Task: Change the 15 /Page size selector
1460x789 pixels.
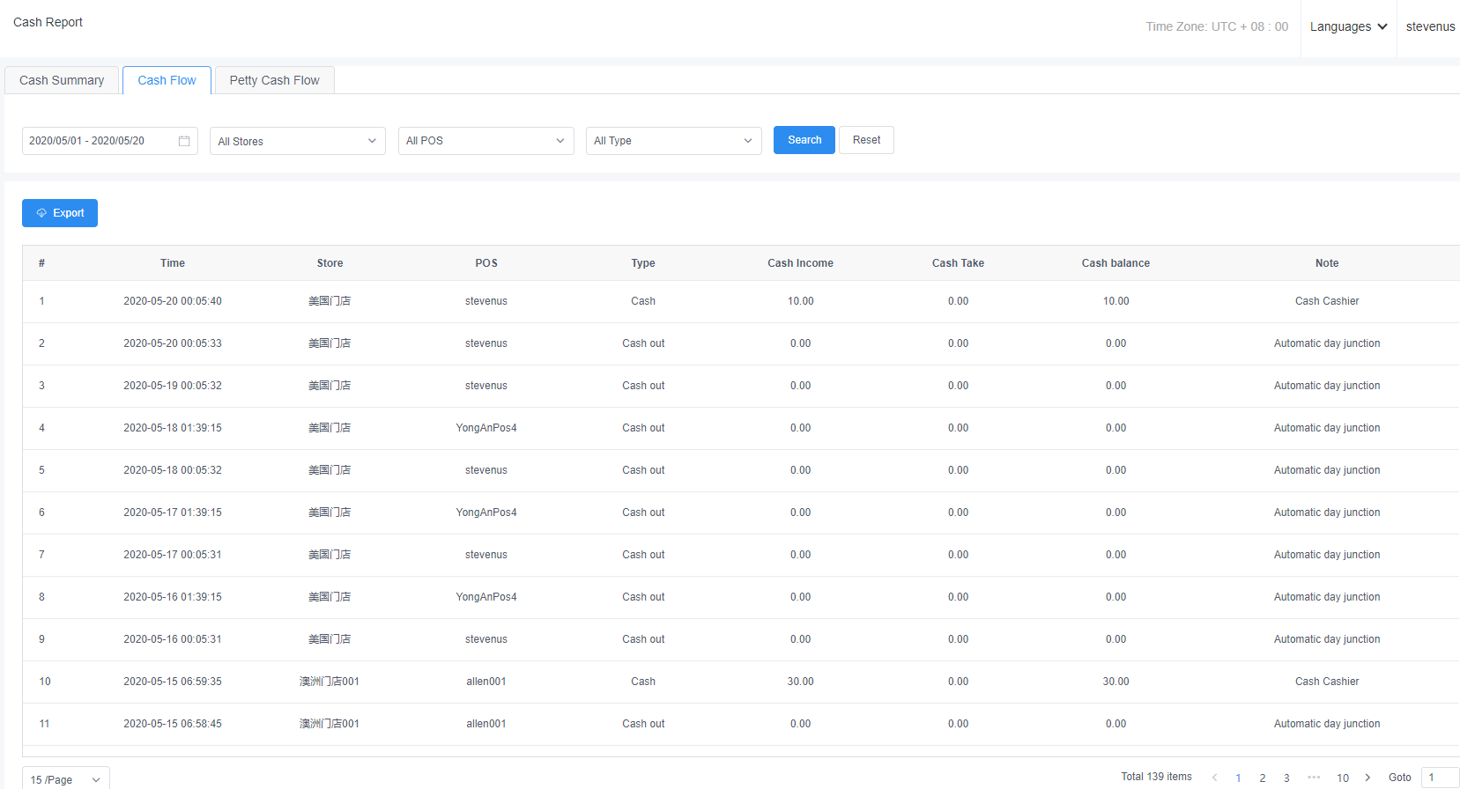Action: pyautogui.click(x=66, y=779)
